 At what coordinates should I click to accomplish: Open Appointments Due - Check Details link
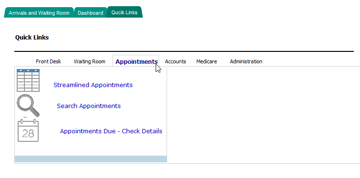pos(111,131)
